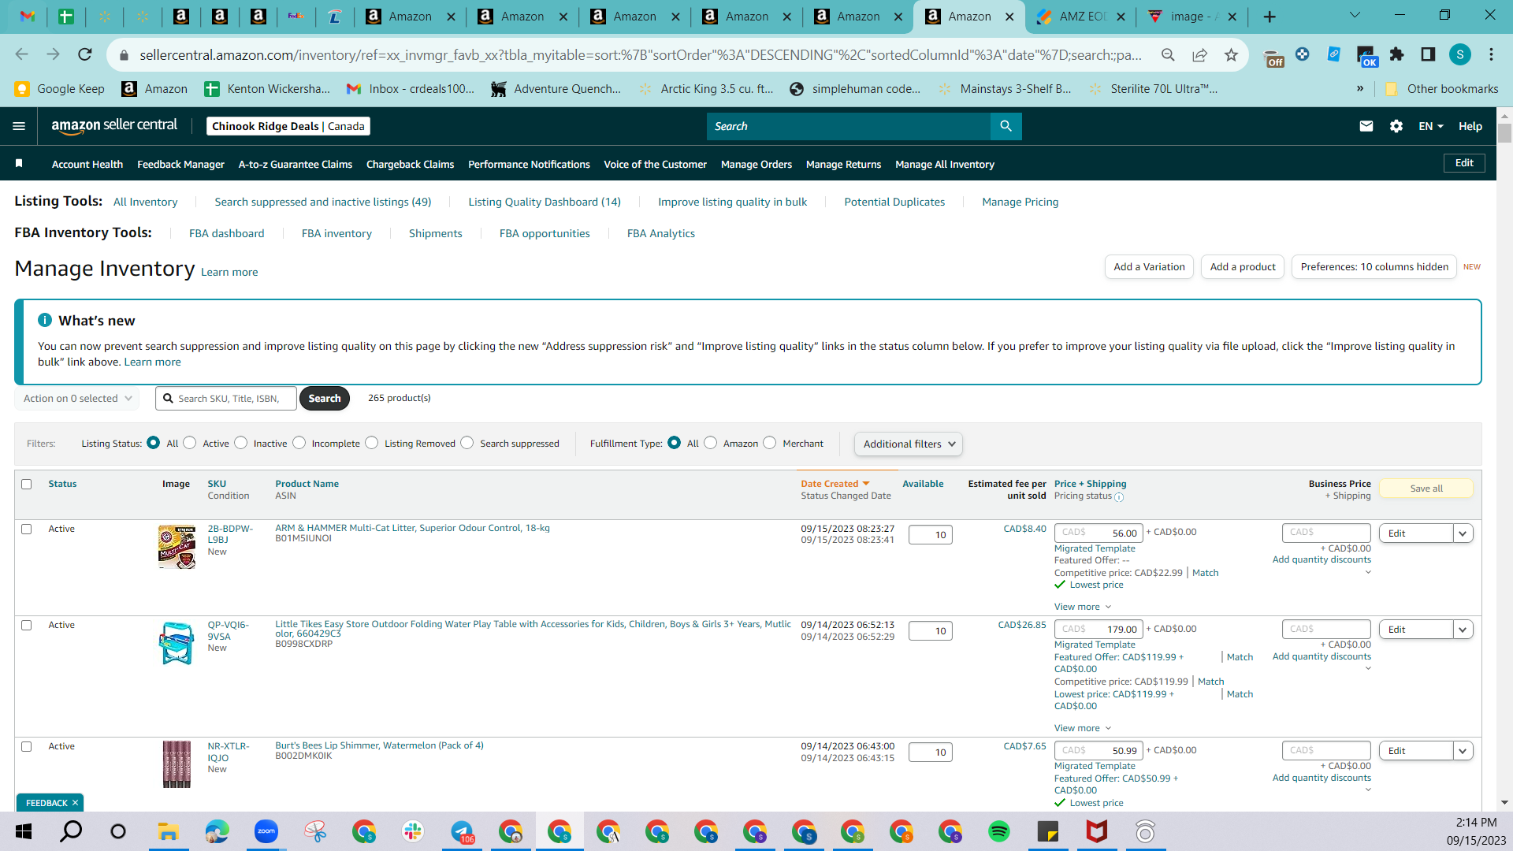The image size is (1513, 851).
Task: Open the Manage Returns menu item
Action: pos(844,164)
